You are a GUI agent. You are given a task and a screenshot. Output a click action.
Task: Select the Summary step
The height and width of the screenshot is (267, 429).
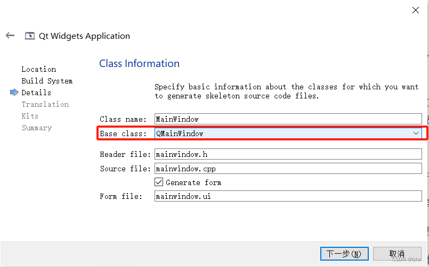click(37, 128)
